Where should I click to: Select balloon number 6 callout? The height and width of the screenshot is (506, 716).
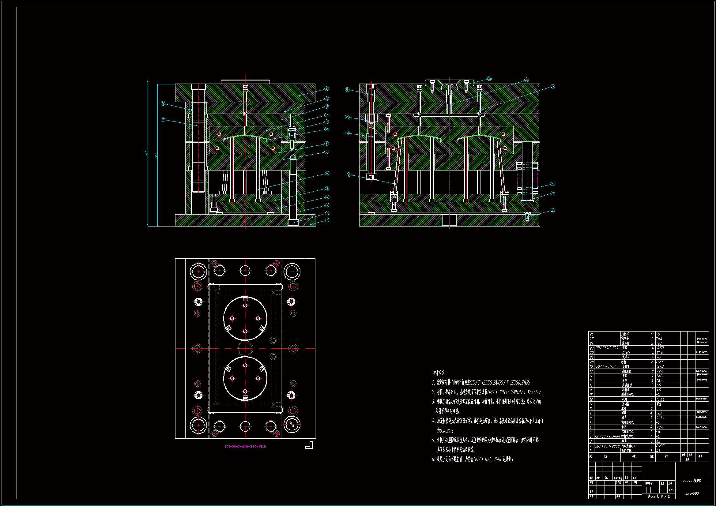327,173
